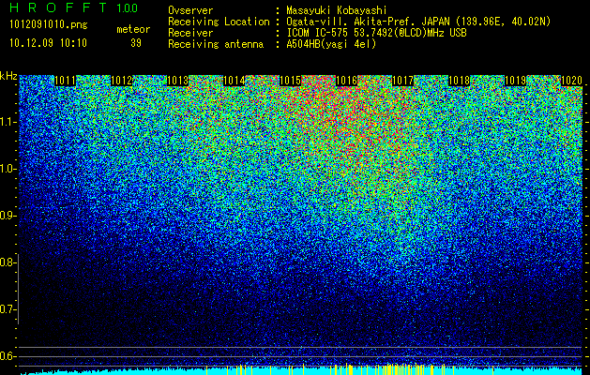
Task: Click the 1016 time marker
Action: pyautogui.click(x=346, y=81)
